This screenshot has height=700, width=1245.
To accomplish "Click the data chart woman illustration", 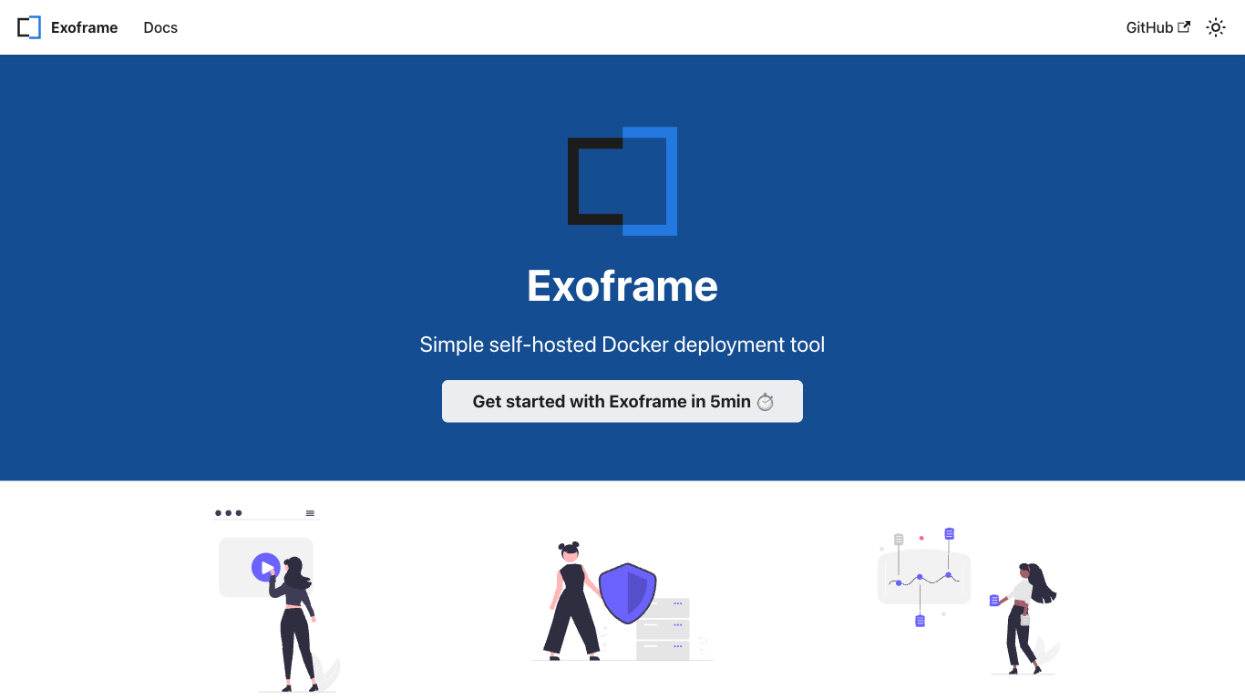I will [968, 602].
